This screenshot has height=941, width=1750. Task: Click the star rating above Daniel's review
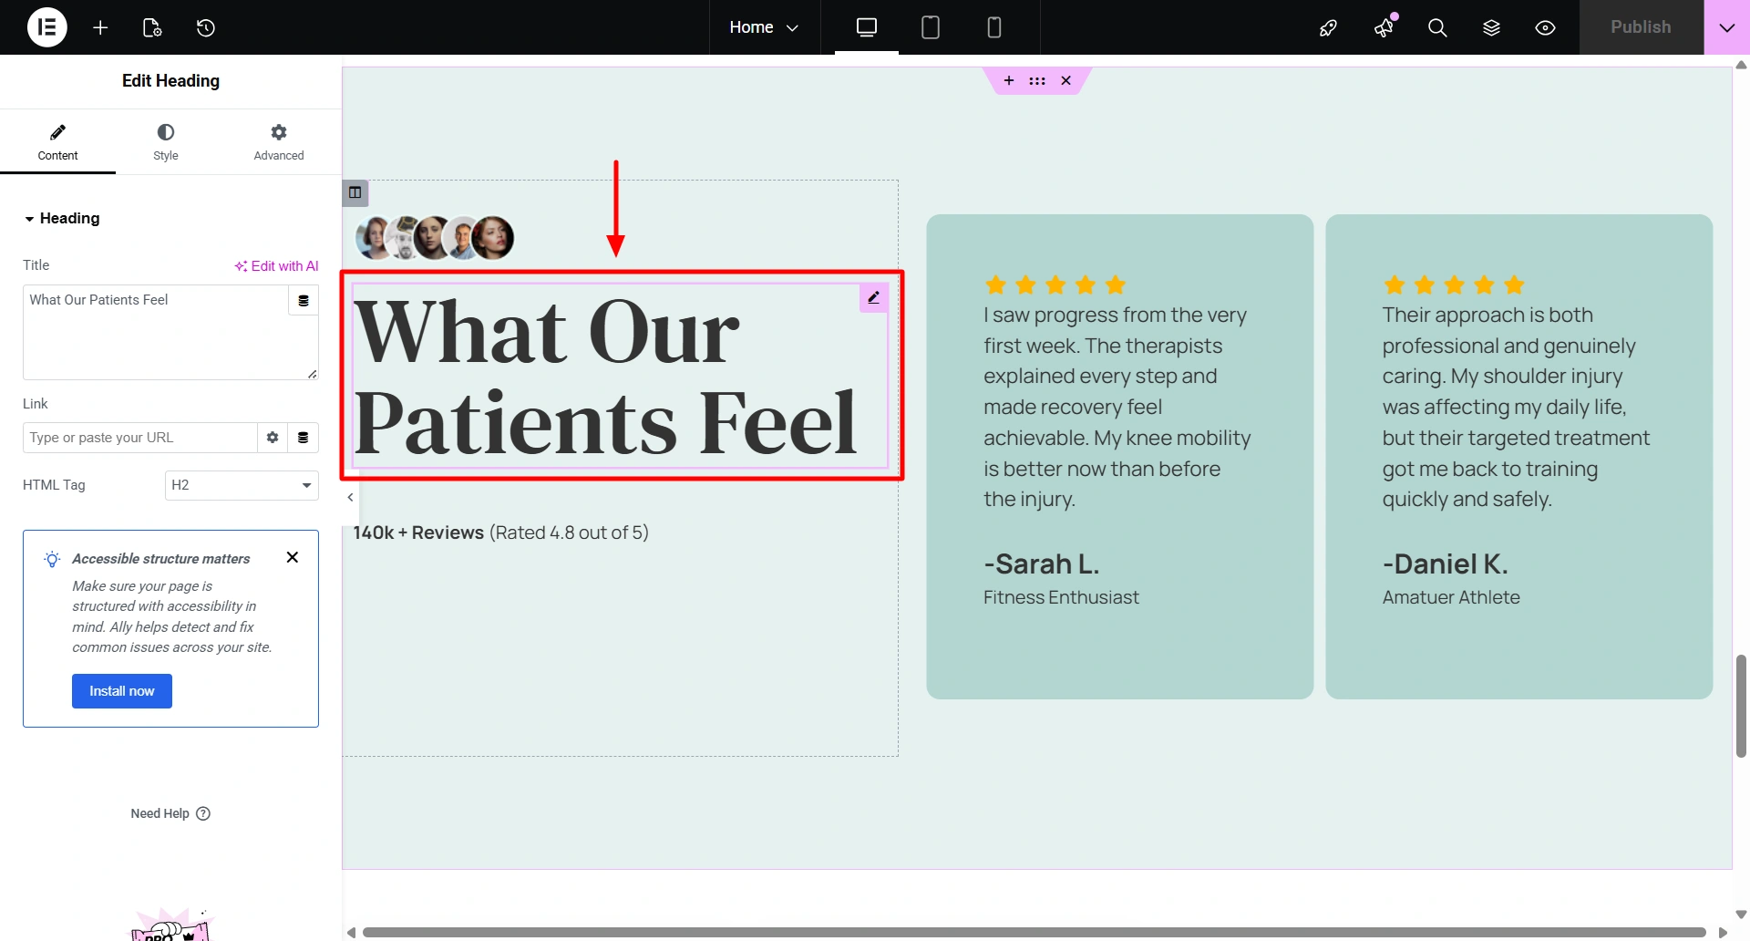(1454, 285)
